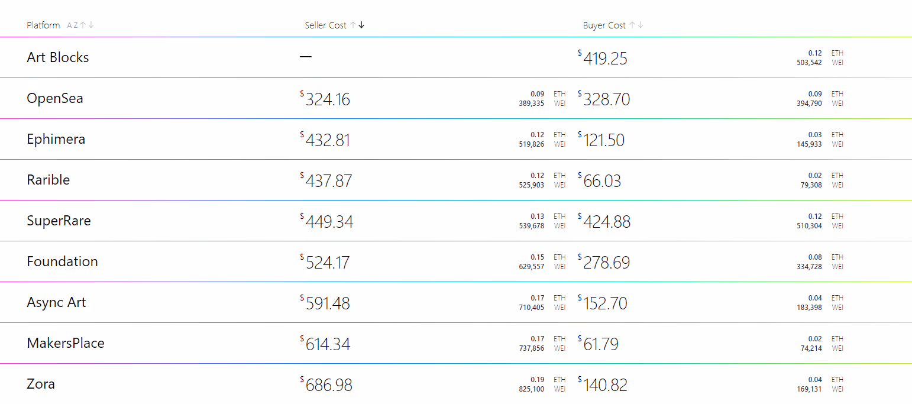Sort Buyer Cost descending via down arrow

[x=641, y=25]
